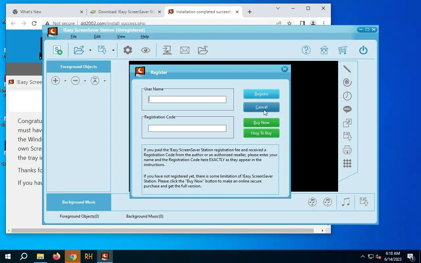Click the envelope email icon

point(185,50)
